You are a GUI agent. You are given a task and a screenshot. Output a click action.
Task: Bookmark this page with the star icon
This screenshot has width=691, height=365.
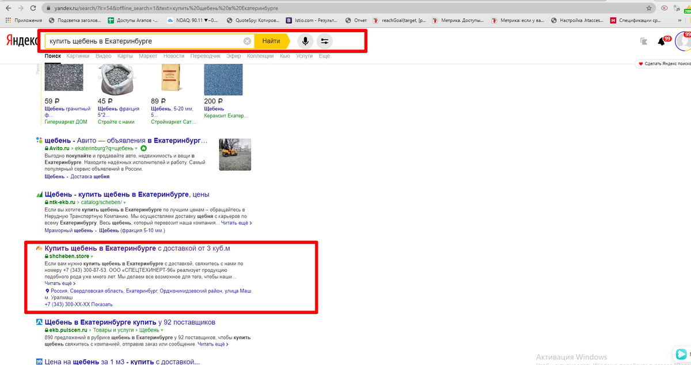(x=649, y=9)
